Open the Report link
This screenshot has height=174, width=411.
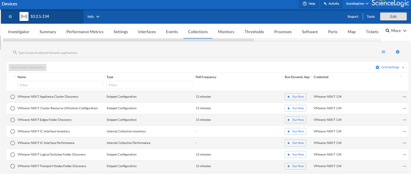[x=353, y=17]
